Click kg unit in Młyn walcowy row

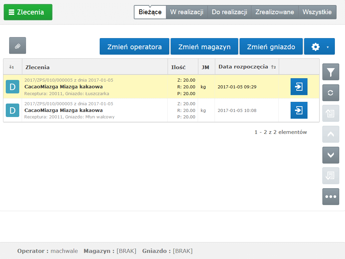(203, 110)
